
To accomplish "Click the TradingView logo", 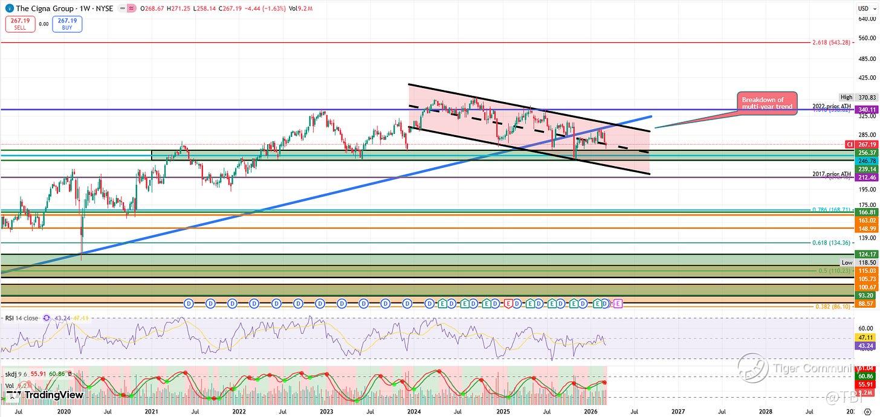I will point(45,395).
